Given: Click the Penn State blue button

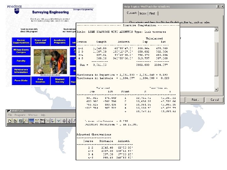Looking at the screenshot, I should [21, 81].
